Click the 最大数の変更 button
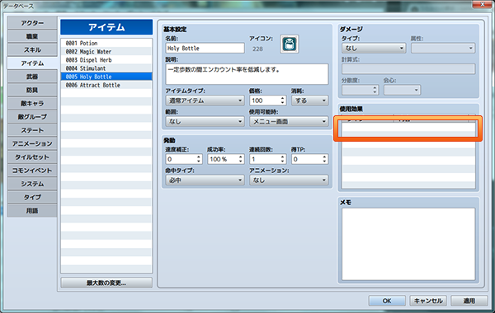 (x=106, y=283)
